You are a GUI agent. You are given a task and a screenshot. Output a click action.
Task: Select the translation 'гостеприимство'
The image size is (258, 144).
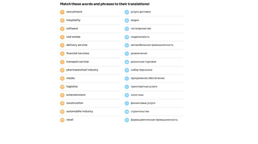(x=141, y=29)
